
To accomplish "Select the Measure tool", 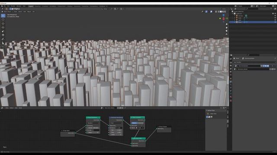I will click(3, 43).
